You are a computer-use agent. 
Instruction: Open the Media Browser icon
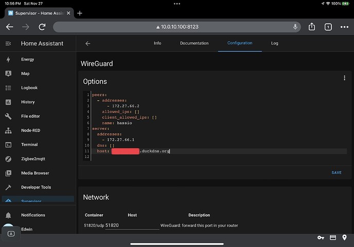8,173
